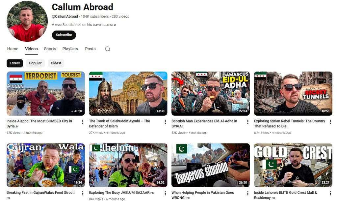
Task: Click the Callum Abroad channel avatar
Action: point(27,21)
